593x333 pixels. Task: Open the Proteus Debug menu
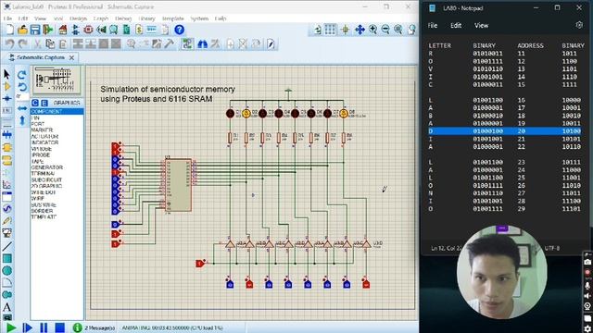coord(123,18)
